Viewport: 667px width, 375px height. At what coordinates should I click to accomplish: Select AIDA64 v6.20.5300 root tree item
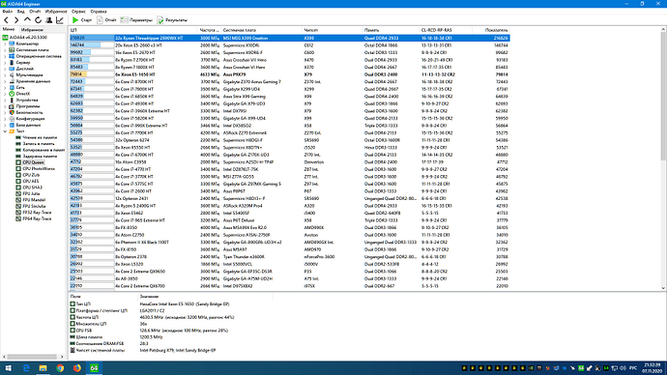pyautogui.click(x=28, y=38)
